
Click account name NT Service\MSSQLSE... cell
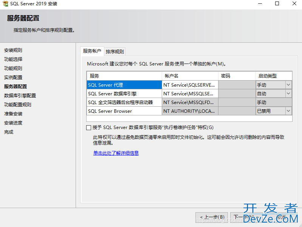coord(190,93)
